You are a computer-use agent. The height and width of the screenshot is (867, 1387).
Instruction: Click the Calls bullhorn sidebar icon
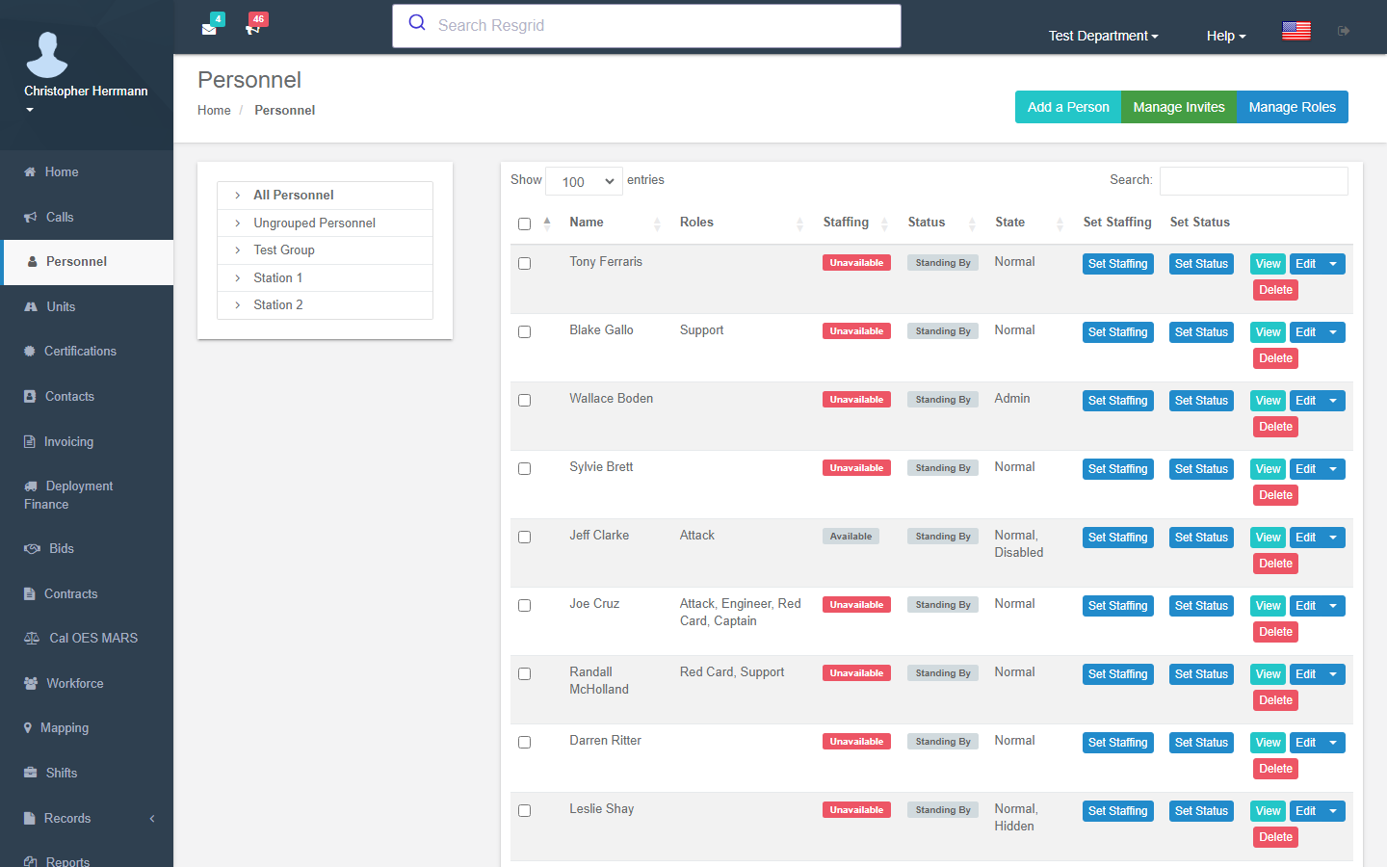pyautogui.click(x=31, y=217)
